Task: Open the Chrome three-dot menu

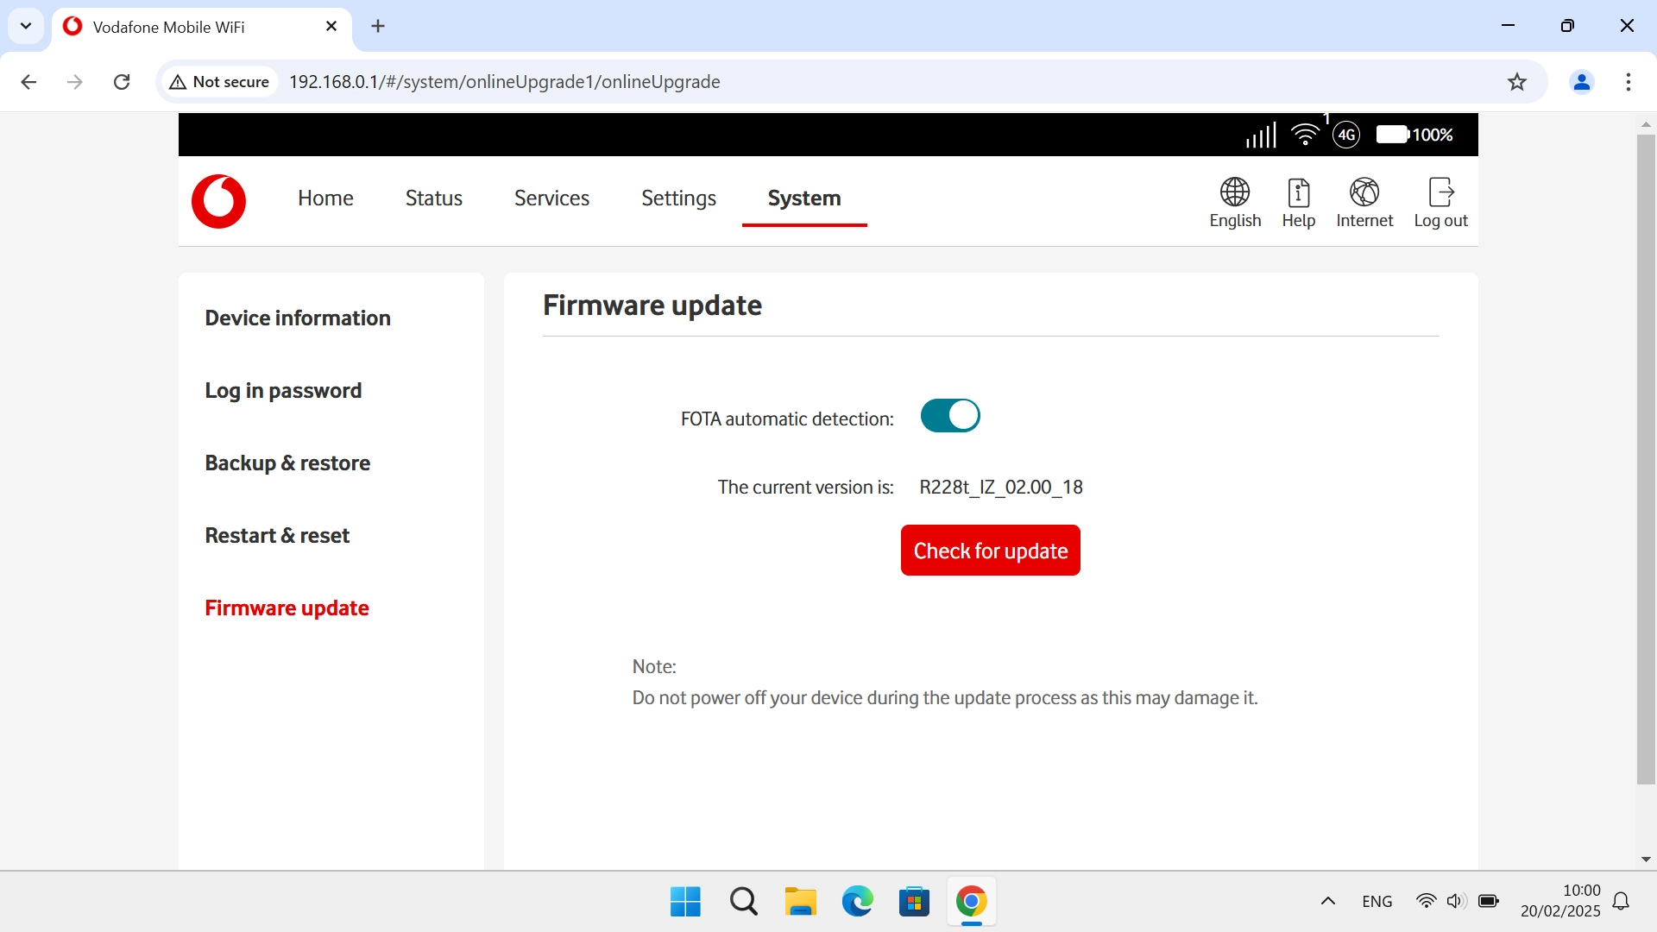Action: click(x=1629, y=82)
